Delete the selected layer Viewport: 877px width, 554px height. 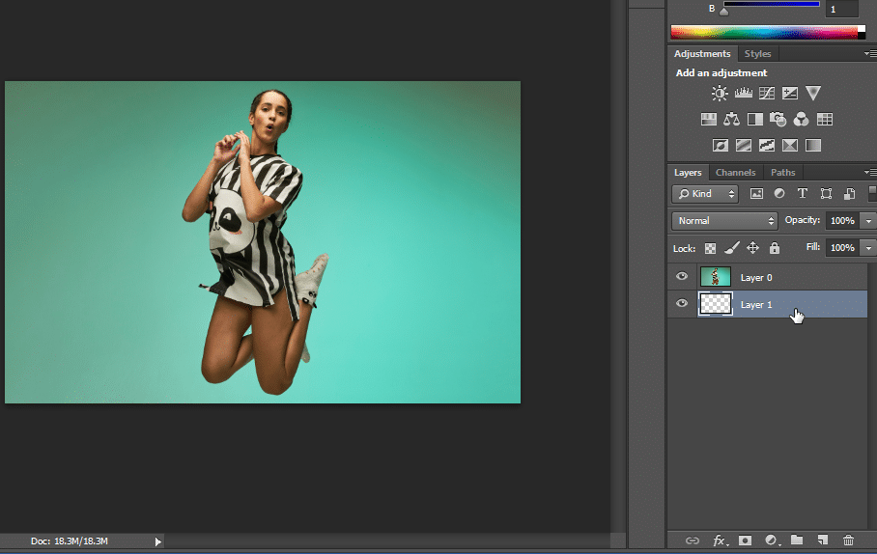(848, 540)
